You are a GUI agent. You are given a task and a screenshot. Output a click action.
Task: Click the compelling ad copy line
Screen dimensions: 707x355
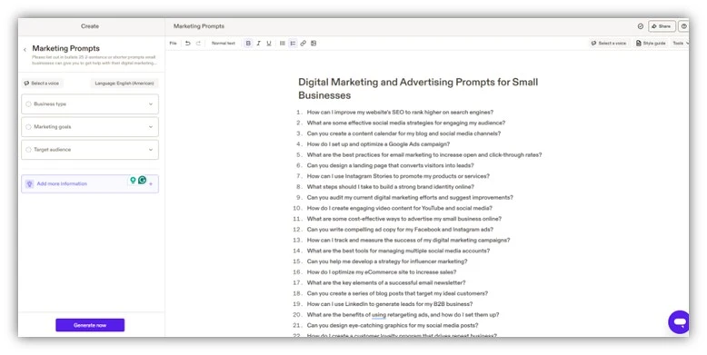click(x=400, y=230)
